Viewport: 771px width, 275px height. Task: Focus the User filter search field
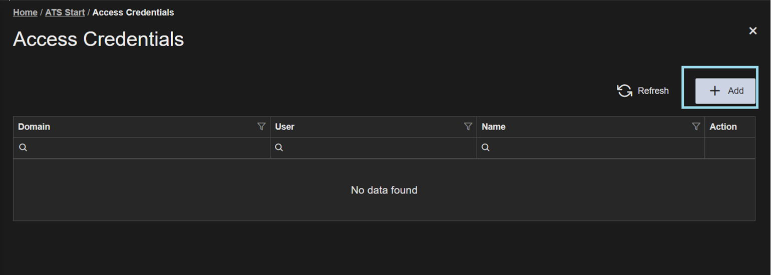tap(373, 148)
